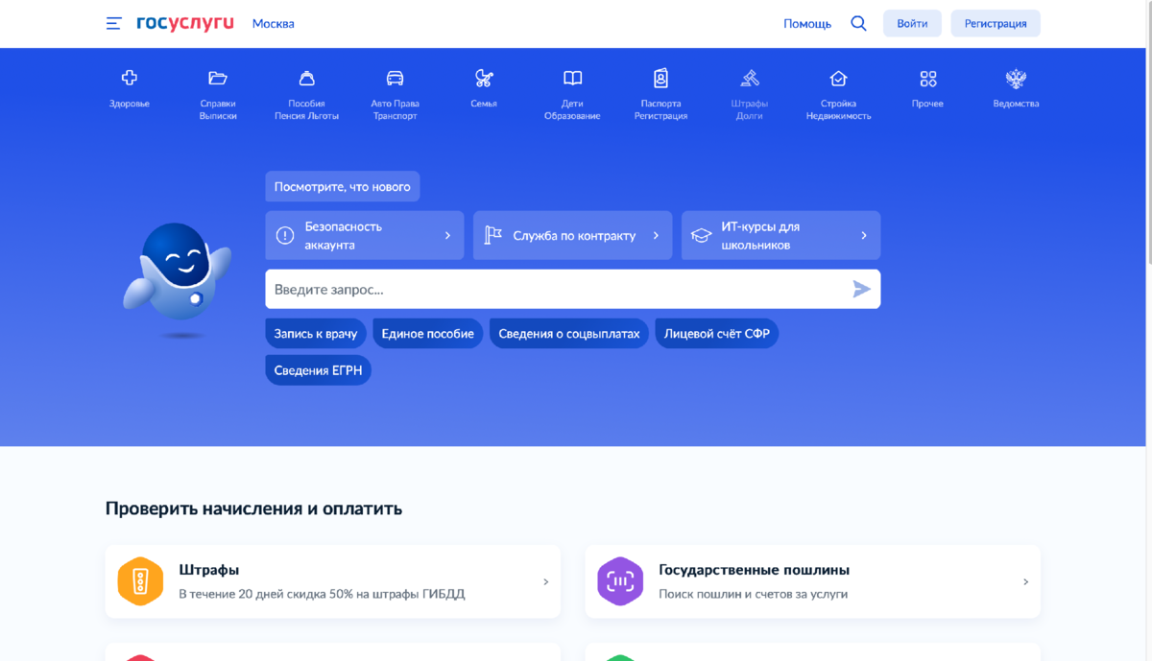Click 'Поиск пошлин и счетов за услуги' text
The height and width of the screenshot is (661, 1152).
[x=753, y=594]
